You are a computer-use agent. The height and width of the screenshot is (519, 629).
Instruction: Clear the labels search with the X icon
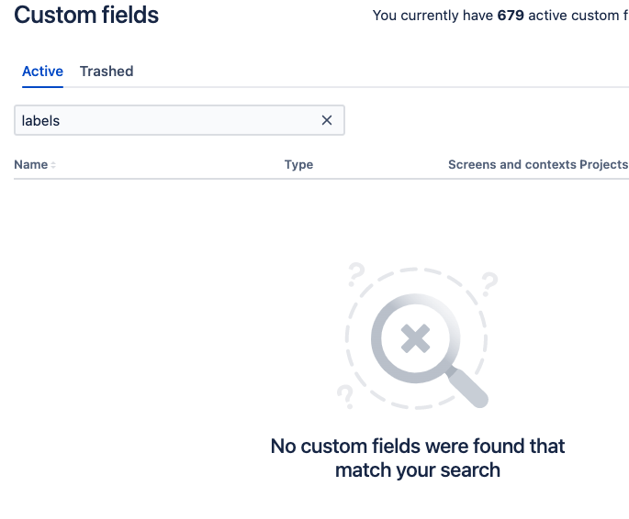[327, 120]
